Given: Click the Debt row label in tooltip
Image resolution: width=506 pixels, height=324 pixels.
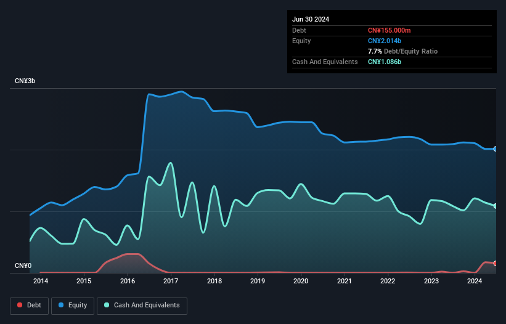Looking at the screenshot, I should [299, 30].
